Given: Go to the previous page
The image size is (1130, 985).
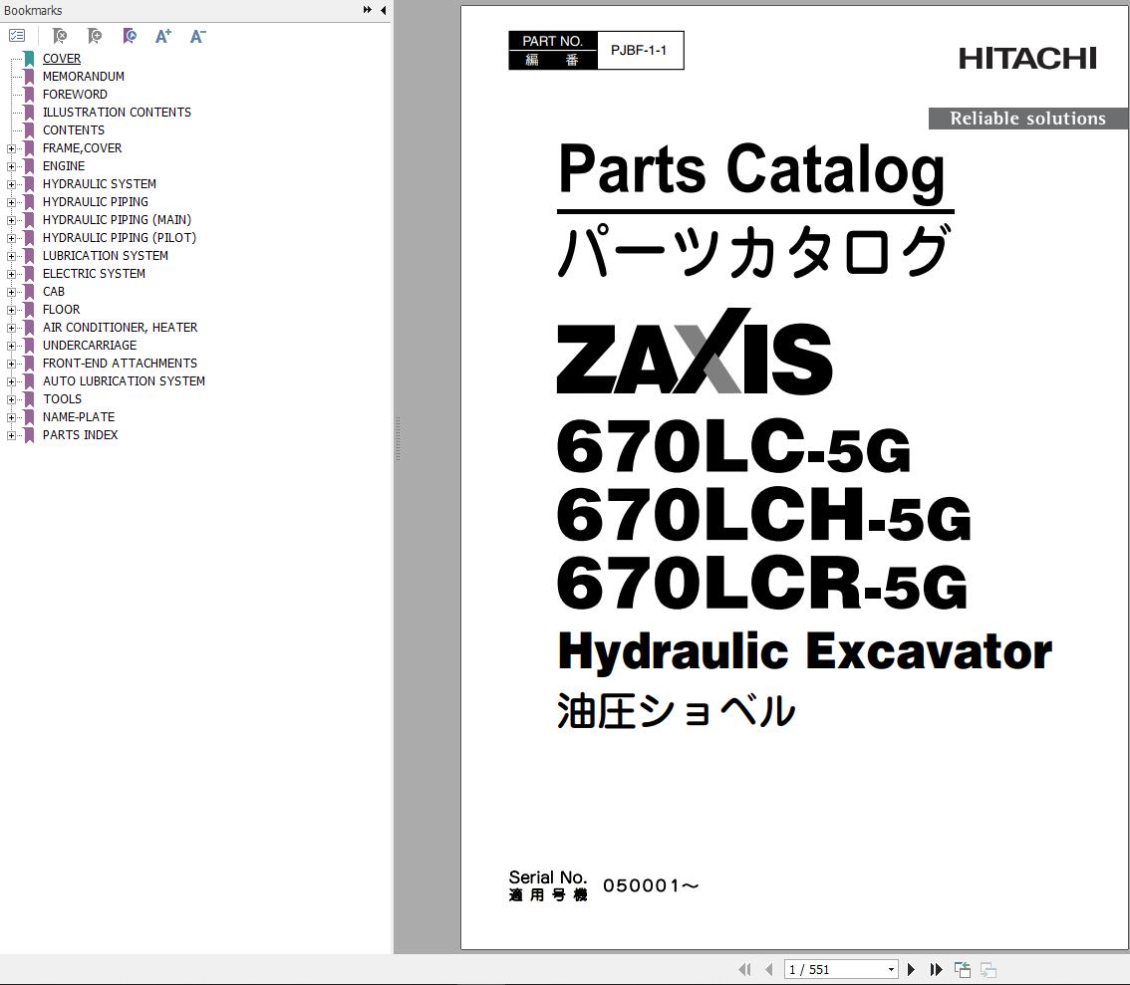Looking at the screenshot, I should point(769,970).
